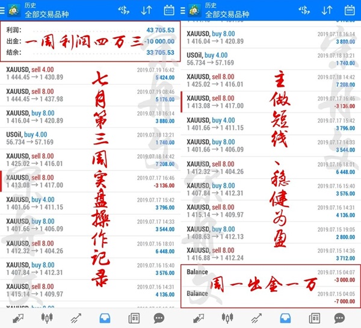The image size is (361, 328).
Task: Open the hamburger menu in right panel
Action: click(x=182, y=11)
